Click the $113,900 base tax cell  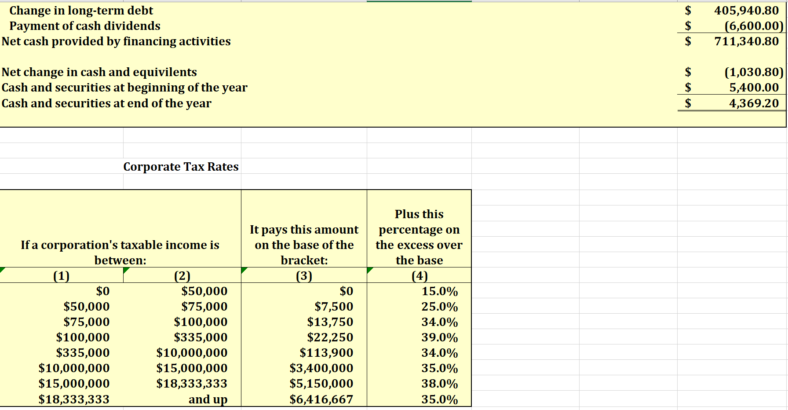tap(327, 353)
